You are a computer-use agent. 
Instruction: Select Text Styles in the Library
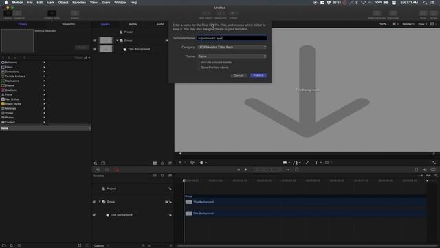pos(12,99)
